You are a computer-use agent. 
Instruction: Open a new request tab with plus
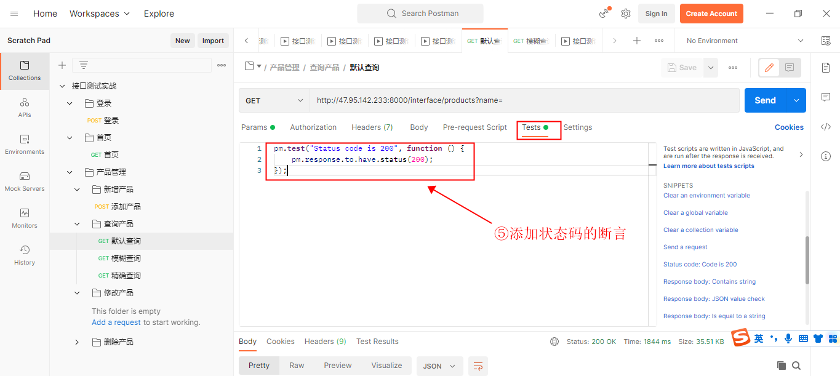[x=637, y=41]
